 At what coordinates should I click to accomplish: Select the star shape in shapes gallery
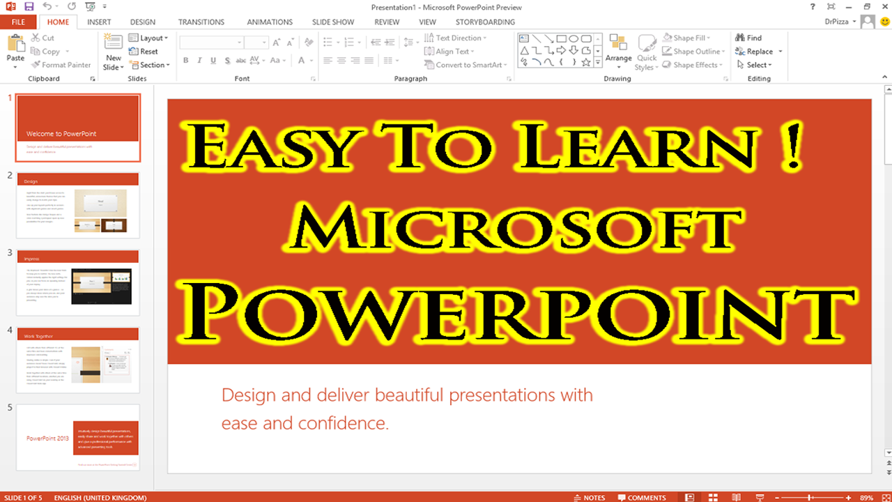coord(586,62)
